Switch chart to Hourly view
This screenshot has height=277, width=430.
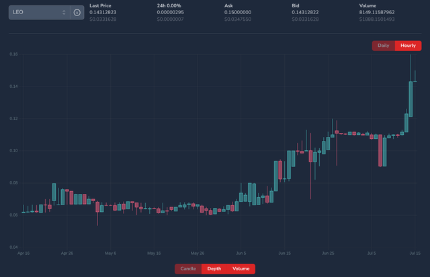tap(408, 46)
